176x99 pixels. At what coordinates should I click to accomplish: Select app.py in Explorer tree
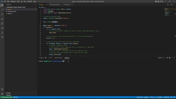pos(21,9)
